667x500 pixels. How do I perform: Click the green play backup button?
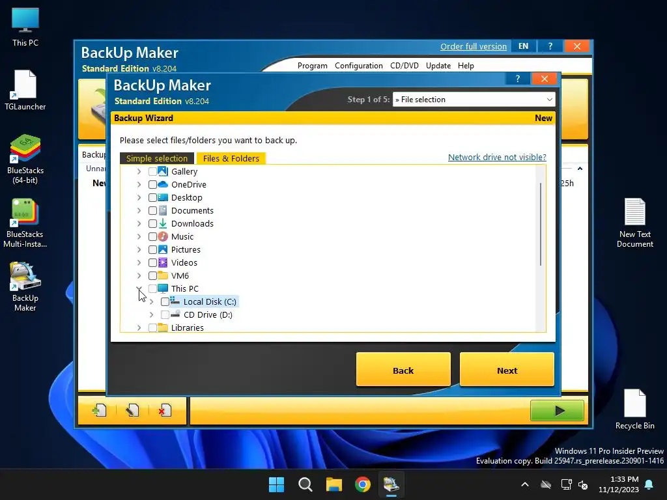click(x=557, y=410)
